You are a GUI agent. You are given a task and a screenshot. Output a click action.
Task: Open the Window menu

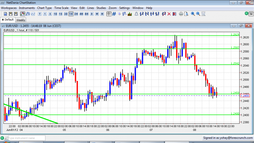click(x=138, y=8)
